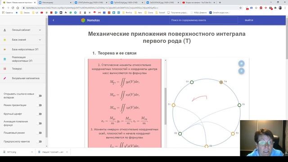This screenshot has height=162, width=288.
Task: Switch to the fourth browser tab (jpg image)
Action: (127, 3)
